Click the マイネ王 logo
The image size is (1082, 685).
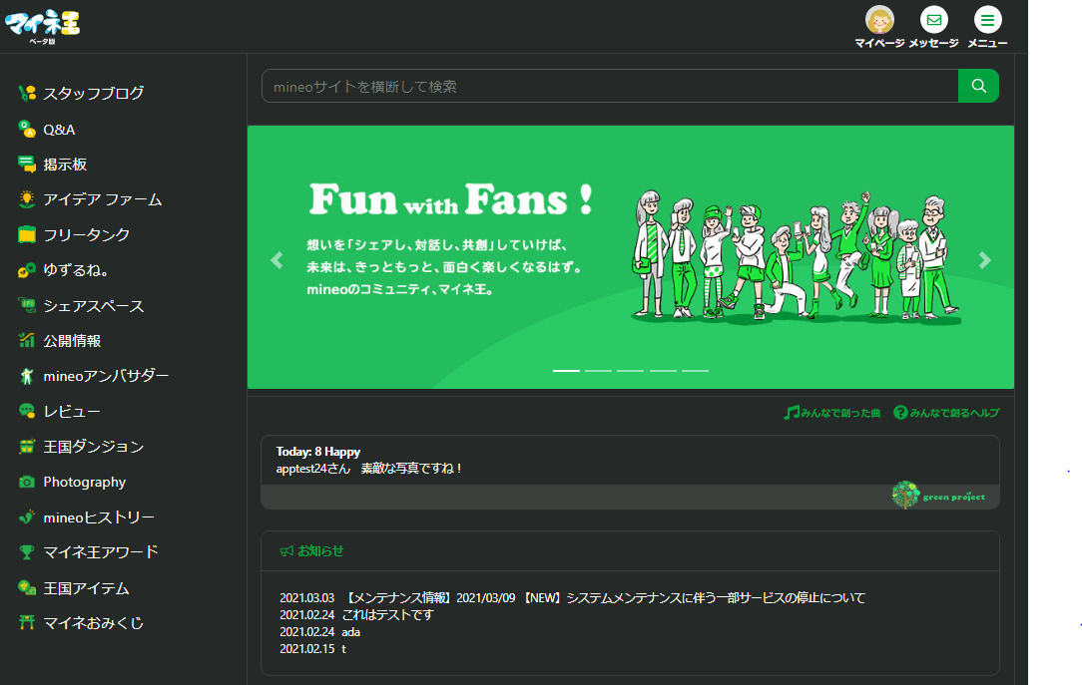pyautogui.click(x=42, y=26)
